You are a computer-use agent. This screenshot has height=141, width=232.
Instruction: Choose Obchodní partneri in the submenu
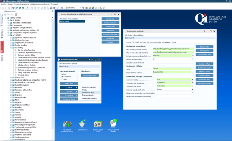tap(89, 87)
